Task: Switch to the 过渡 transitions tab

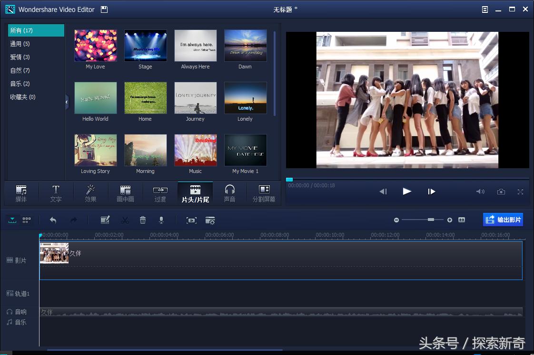Action: click(160, 193)
